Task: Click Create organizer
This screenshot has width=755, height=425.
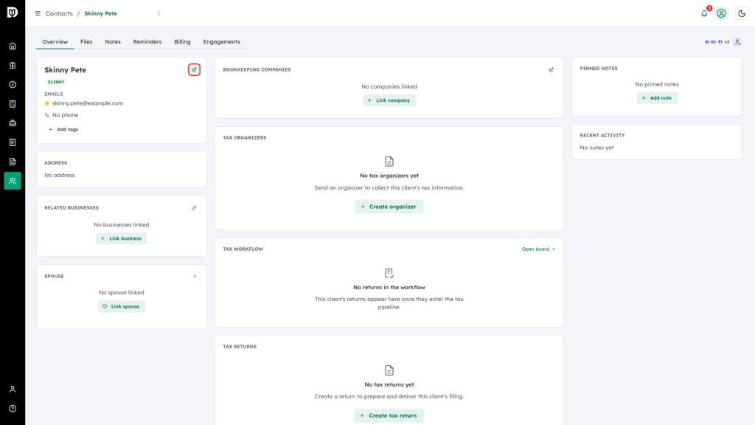Action: [389, 207]
